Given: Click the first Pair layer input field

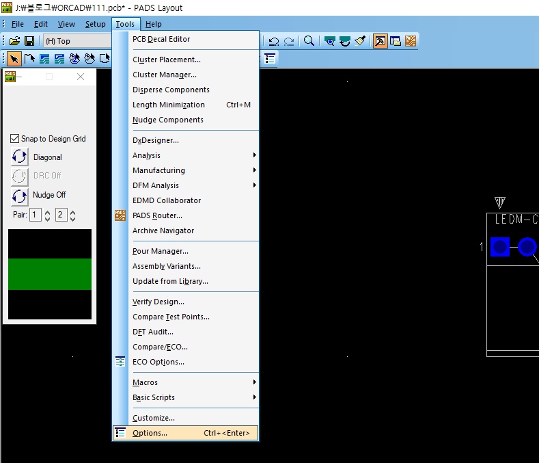Looking at the screenshot, I should tap(36, 215).
